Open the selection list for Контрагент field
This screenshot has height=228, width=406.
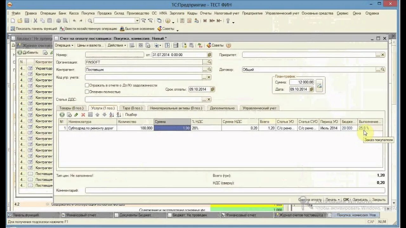[x=205, y=69]
